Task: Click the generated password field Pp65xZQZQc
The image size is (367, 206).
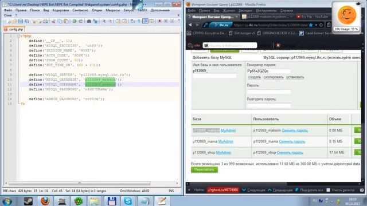Action: [269, 71]
